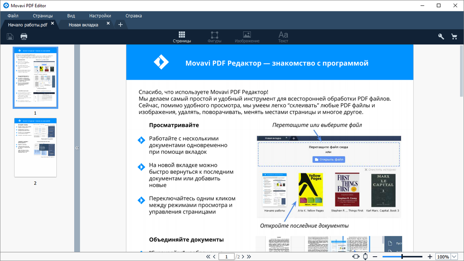464x261 pixels.
Task: Zoom out with minus button
Action: coord(375,256)
